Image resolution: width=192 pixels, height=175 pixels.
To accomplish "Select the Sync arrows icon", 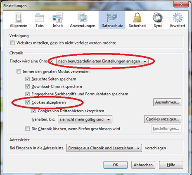I will click(x=158, y=18).
